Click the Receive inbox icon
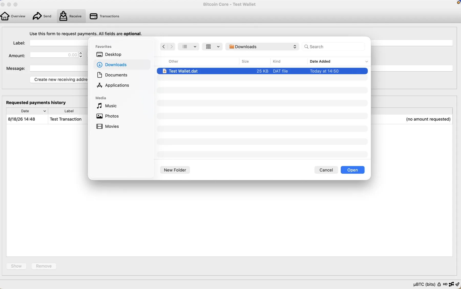Screen dimensions: 461x289 tap(63, 16)
